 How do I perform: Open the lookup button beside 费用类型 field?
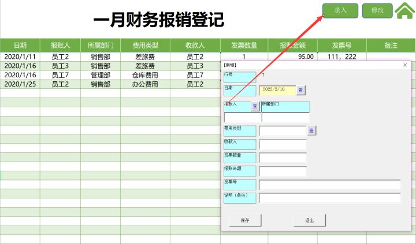(x=312, y=130)
